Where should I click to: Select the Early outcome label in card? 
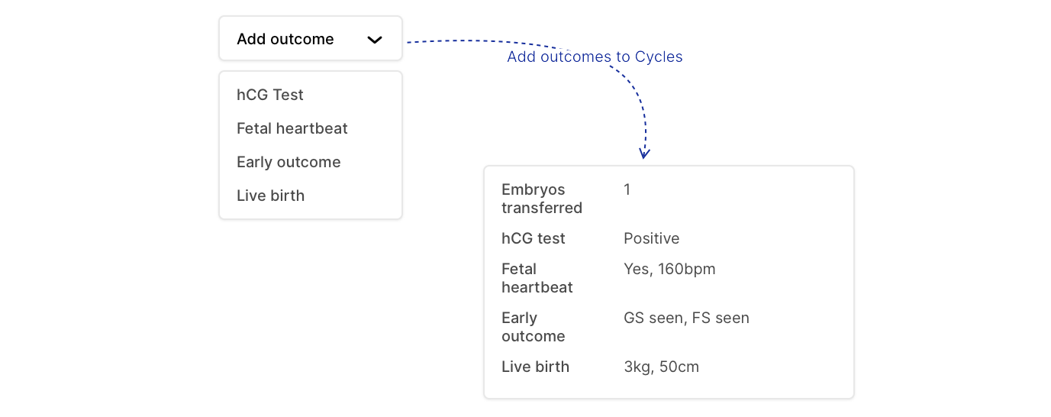pos(534,327)
